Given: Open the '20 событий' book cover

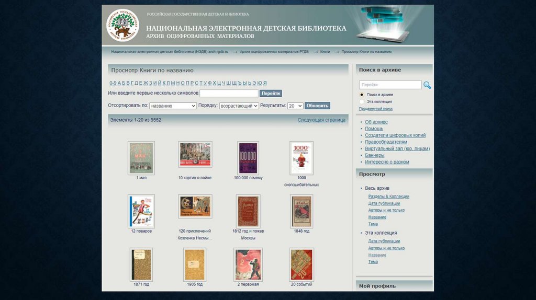Looking at the screenshot, I should 301,264.
